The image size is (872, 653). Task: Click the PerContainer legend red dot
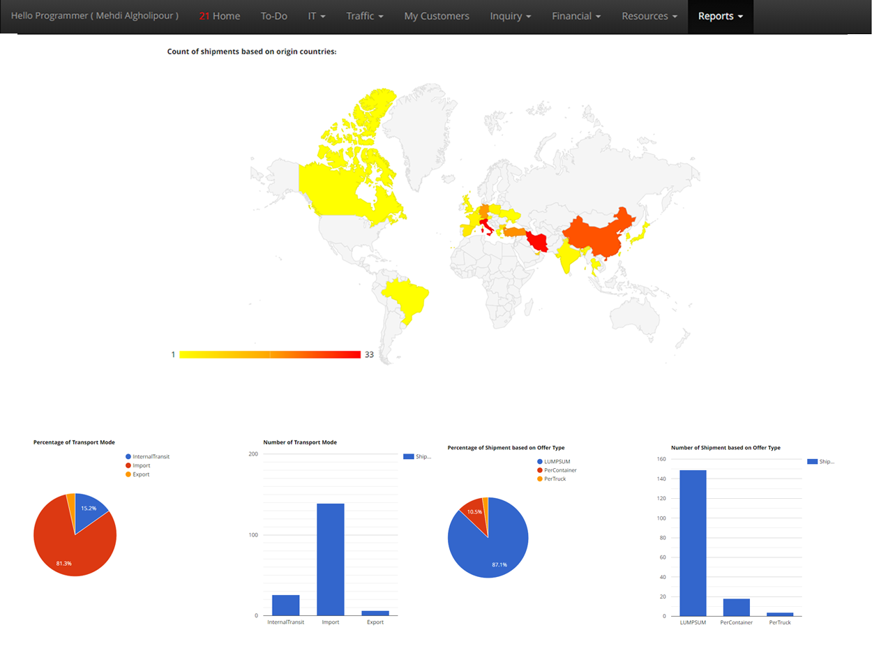(540, 470)
